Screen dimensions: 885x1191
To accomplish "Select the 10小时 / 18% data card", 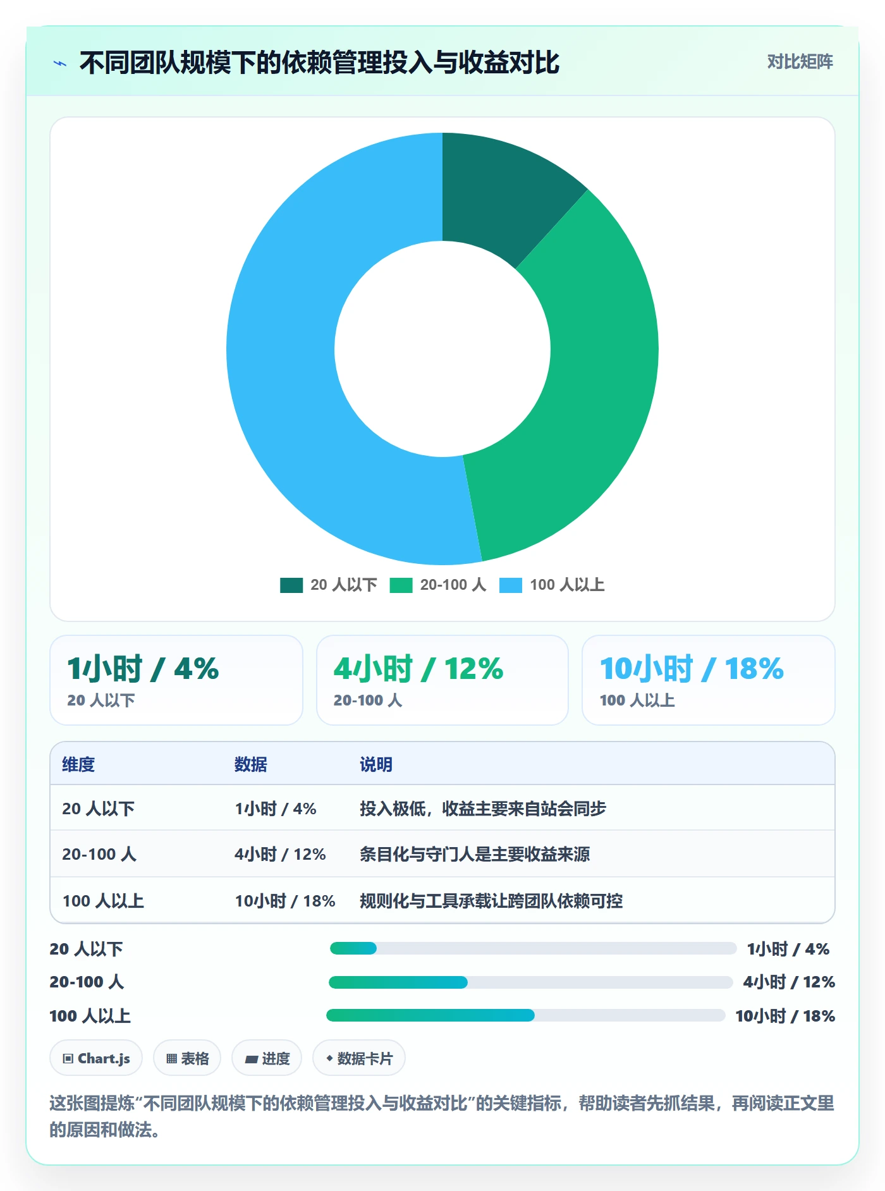I will tap(709, 680).
